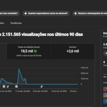Image resolution: width=107 pixels, height=107 pixels.
Task: Click the '18,5 mil' watch time value
Action: 27,51
